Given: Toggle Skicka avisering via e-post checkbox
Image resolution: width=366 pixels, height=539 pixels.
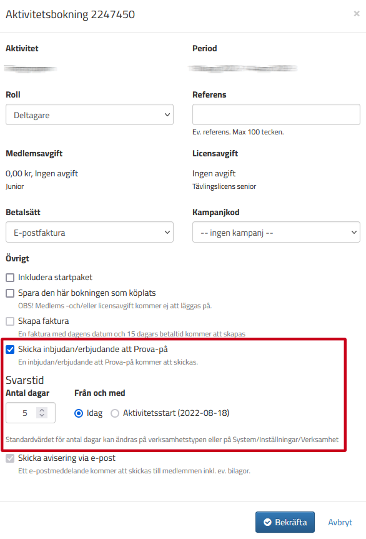Looking at the screenshot, I should pyautogui.click(x=10, y=458).
